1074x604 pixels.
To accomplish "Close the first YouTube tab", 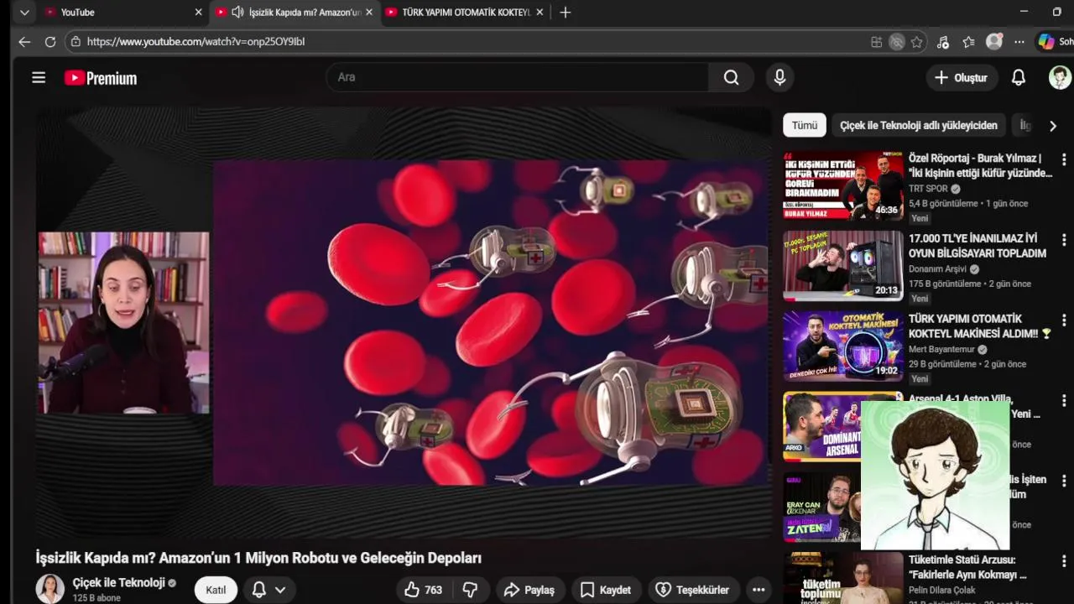I will click(x=198, y=12).
